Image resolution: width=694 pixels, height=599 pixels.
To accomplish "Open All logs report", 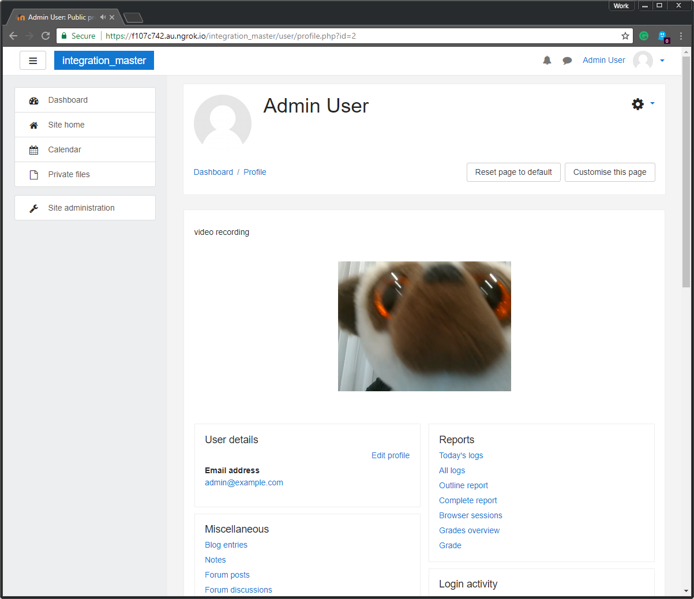I will [452, 470].
